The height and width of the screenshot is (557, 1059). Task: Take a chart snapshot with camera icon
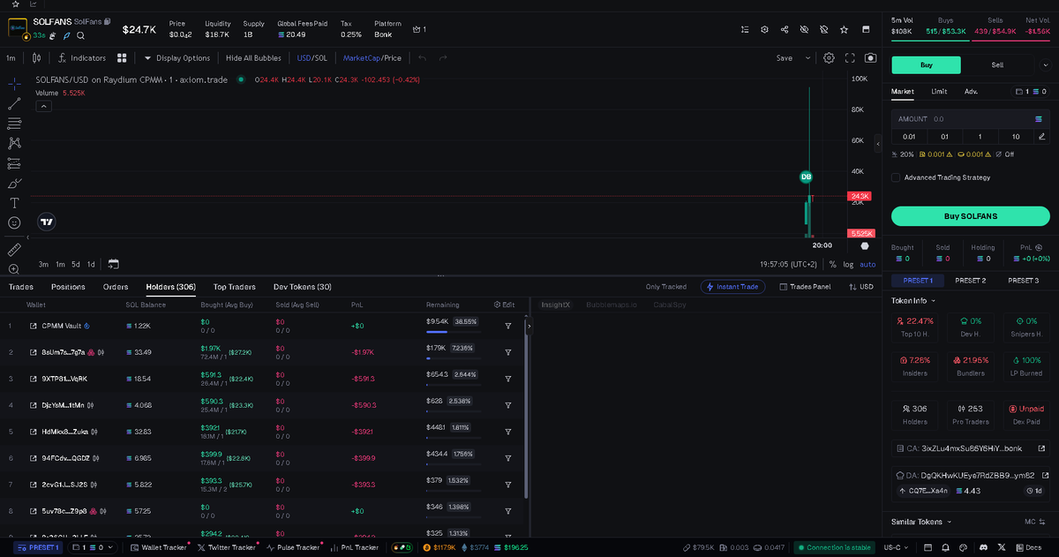click(x=871, y=58)
